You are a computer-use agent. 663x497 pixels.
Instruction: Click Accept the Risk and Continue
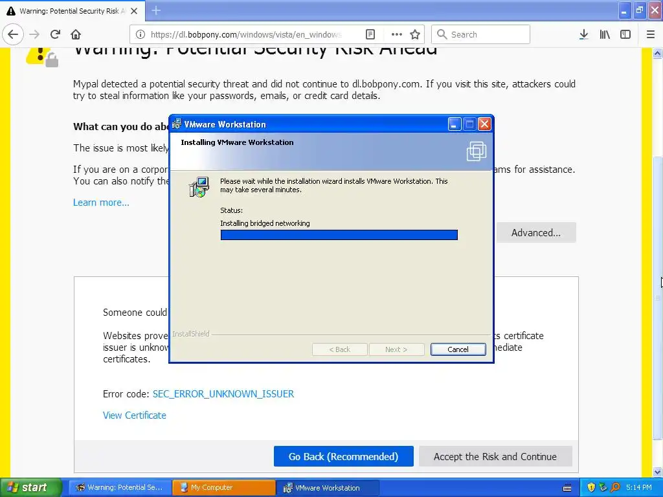click(495, 456)
